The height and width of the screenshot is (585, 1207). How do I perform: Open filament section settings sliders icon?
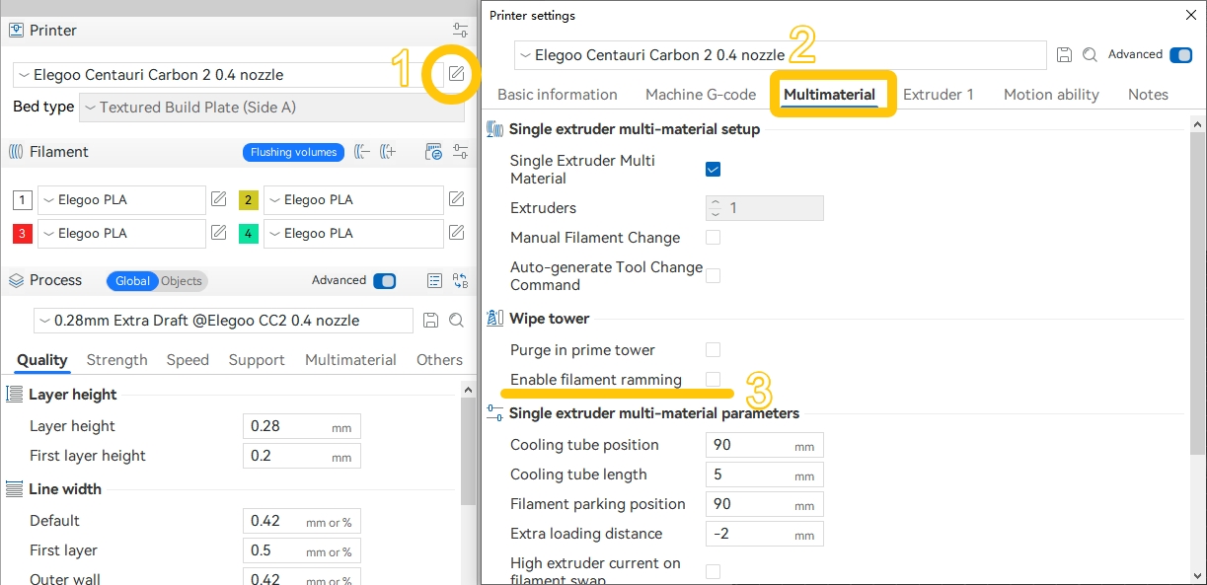coord(460,152)
